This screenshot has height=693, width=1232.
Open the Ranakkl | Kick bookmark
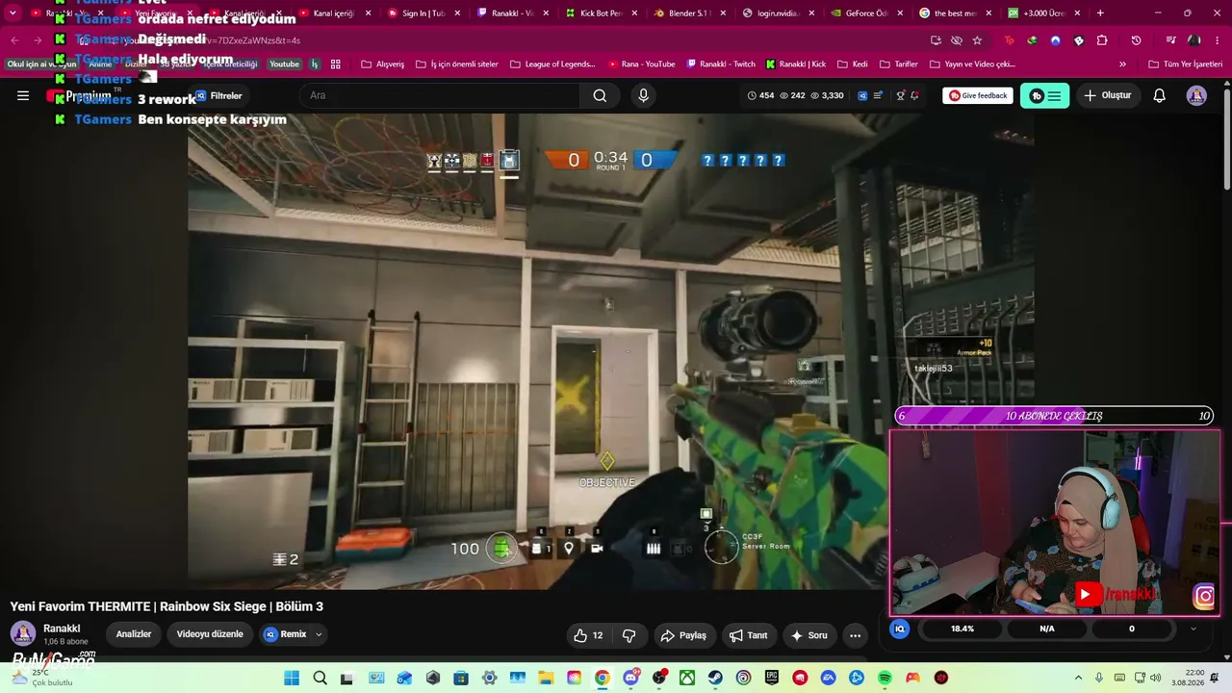[796, 64]
